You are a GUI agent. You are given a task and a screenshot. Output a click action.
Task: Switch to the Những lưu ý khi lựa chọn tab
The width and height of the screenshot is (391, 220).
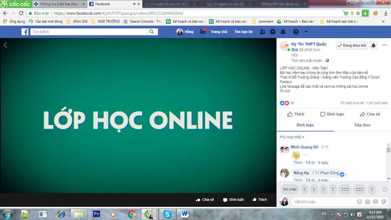pyautogui.click(x=59, y=4)
